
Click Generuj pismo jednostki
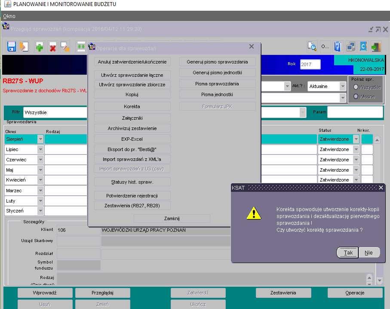218,73
